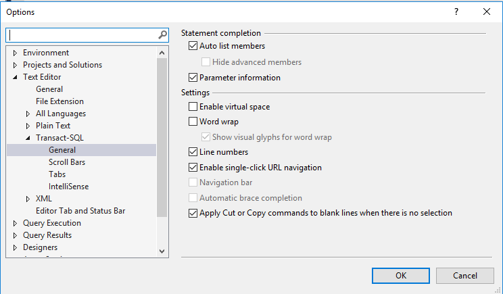Screen dimensions: 503x294
Task: Toggle Auto list members checkbox
Action: (193, 46)
